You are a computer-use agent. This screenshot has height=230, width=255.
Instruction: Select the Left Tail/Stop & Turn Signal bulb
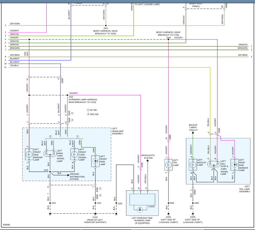[x=214, y=164]
